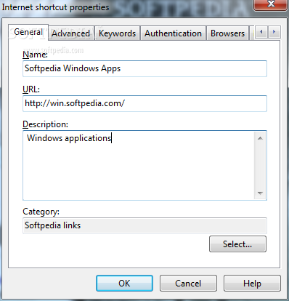Switch to the Authentication tab
This screenshot has height=301, width=289.
click(173, 33)
